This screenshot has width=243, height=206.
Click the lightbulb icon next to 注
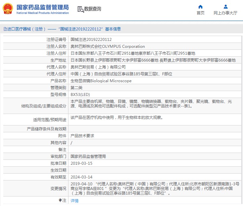coord(60,200)
